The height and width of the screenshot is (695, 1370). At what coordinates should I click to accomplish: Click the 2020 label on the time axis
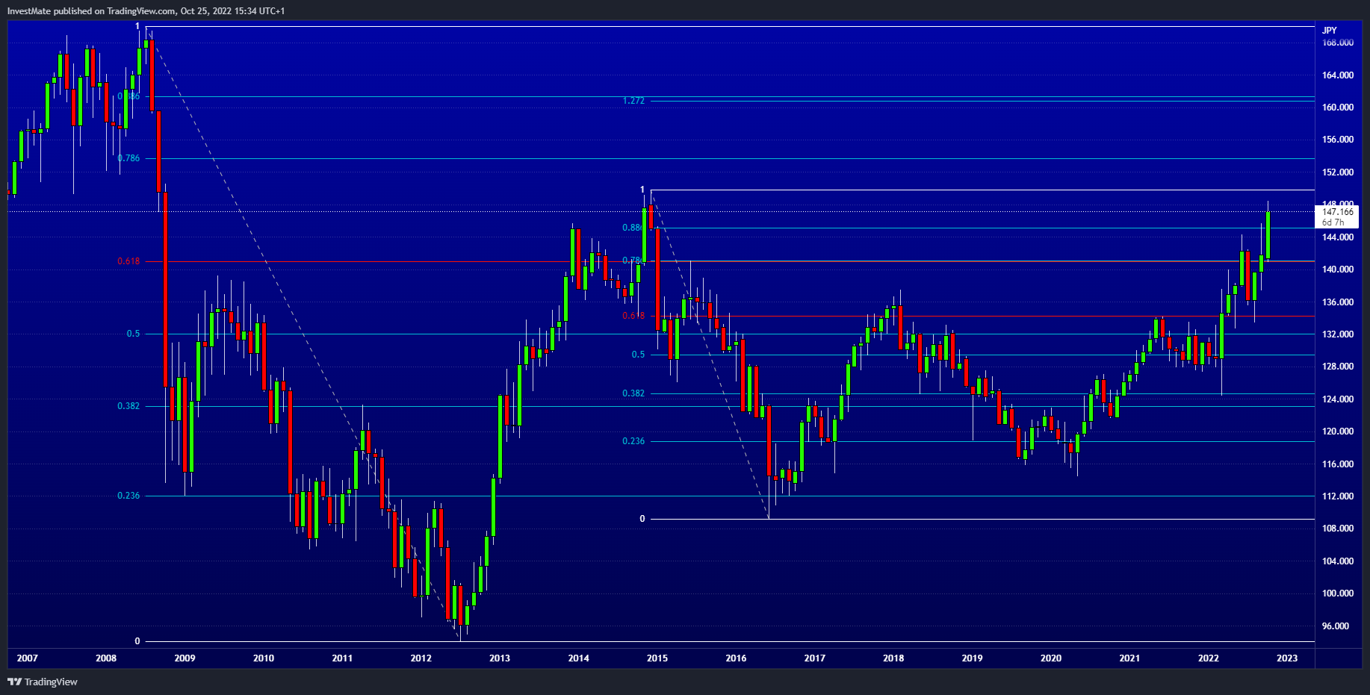tap(1051, 658)
